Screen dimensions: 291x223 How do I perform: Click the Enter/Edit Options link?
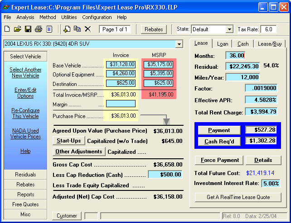point(25,93)
